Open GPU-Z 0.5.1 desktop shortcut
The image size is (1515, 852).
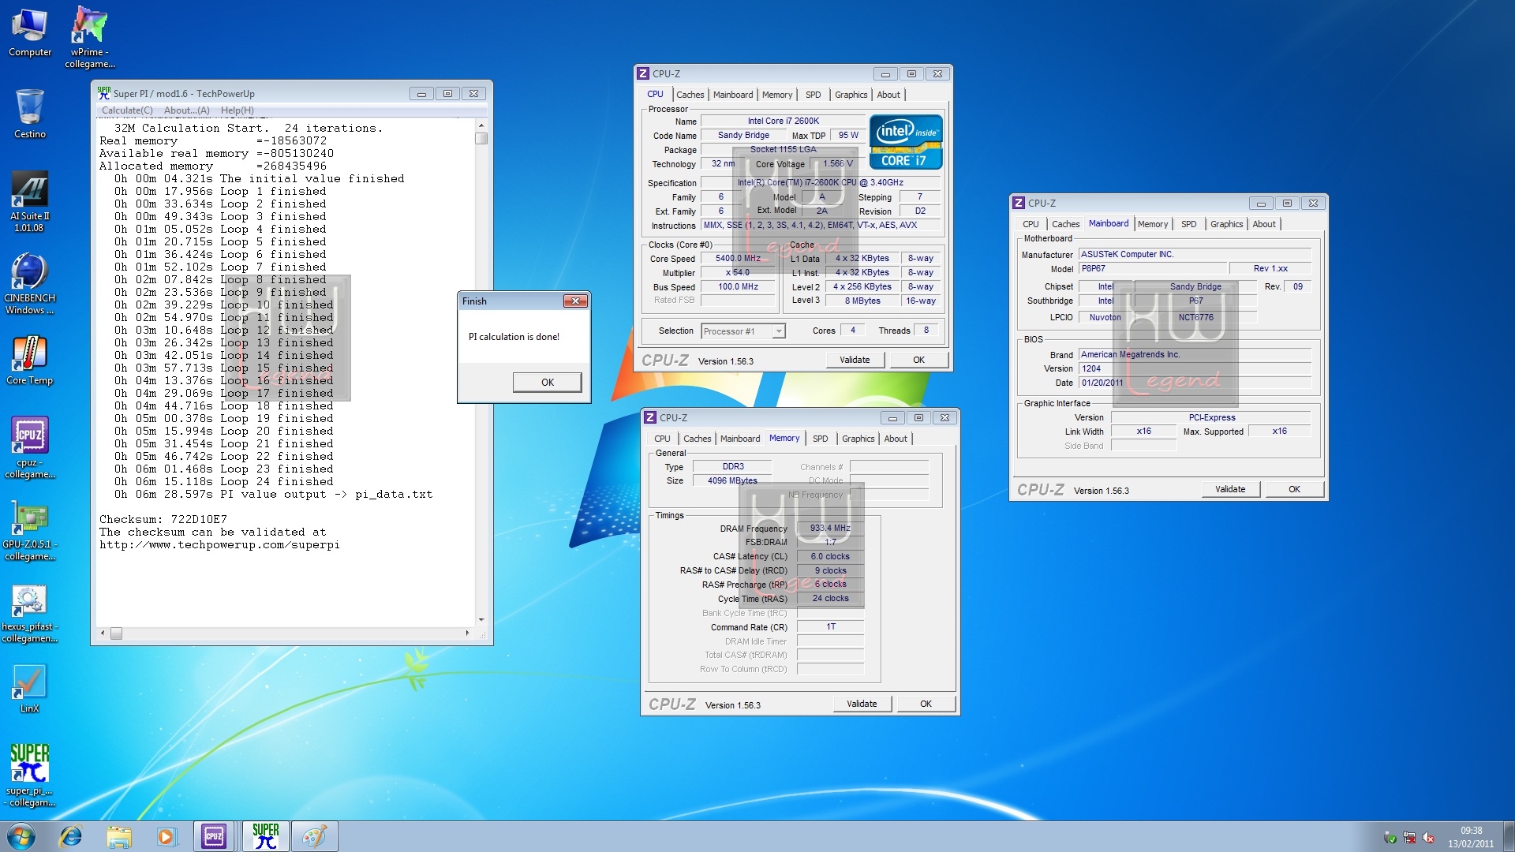(x=29, y=530)
